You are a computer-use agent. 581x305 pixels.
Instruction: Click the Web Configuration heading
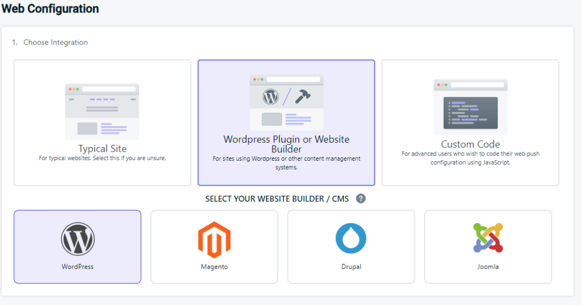[x=50, y=8]
